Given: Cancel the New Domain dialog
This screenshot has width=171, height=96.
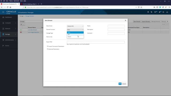Looking at the screenshot, I should pyautogui.click(x=124, y=84).
